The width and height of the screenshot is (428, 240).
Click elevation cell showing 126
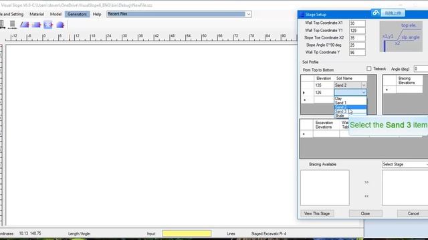324,93
